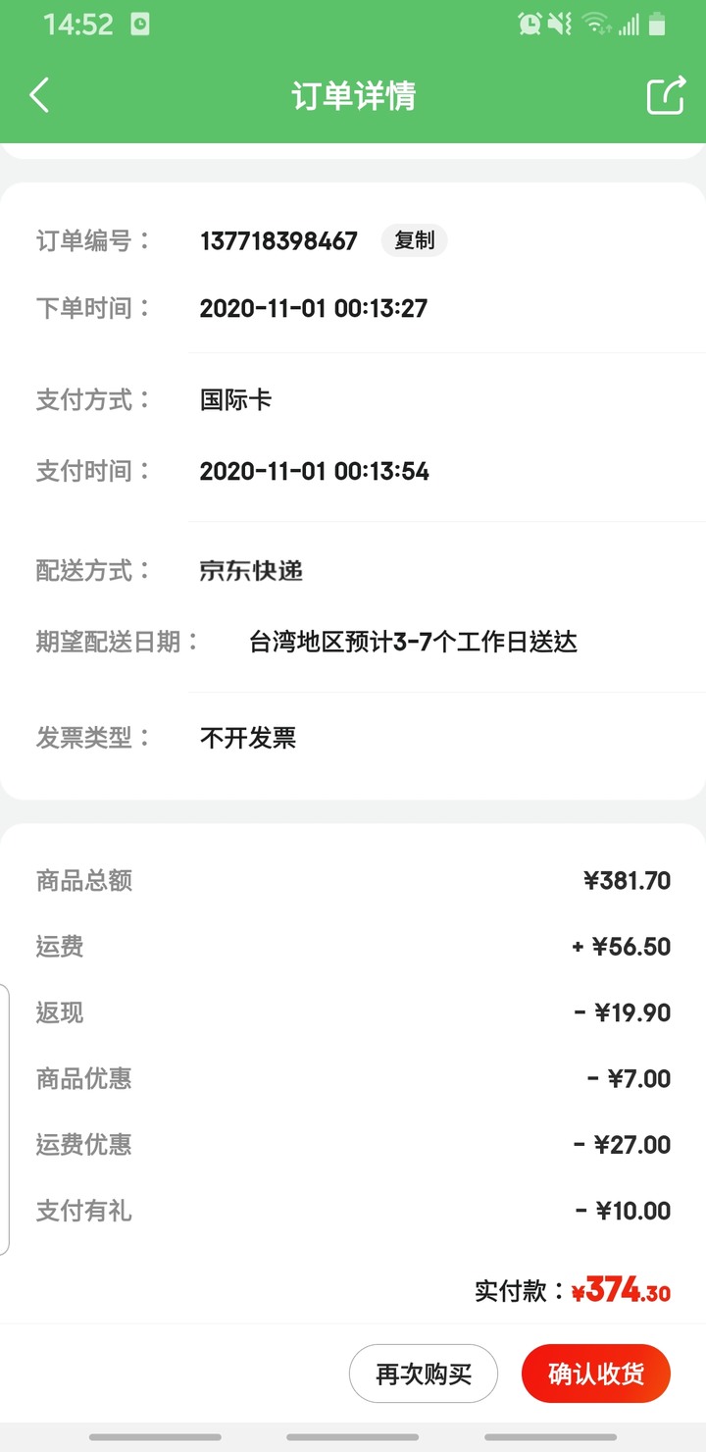Tap the 国际卡 payment method value

235,399
